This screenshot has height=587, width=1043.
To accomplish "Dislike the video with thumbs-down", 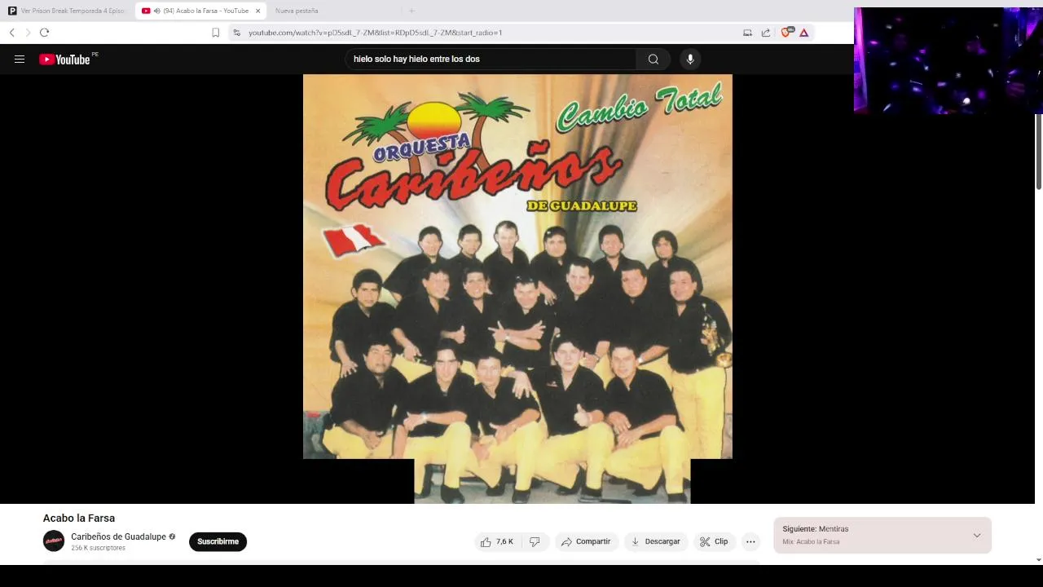I will point(535,541).
